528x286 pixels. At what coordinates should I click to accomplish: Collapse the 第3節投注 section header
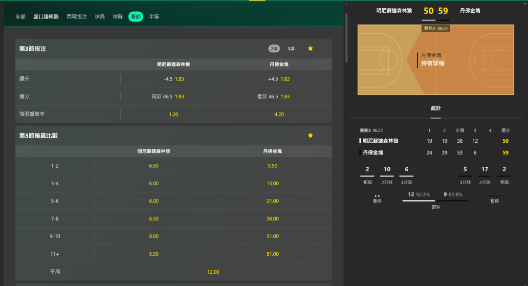(98, 48)
